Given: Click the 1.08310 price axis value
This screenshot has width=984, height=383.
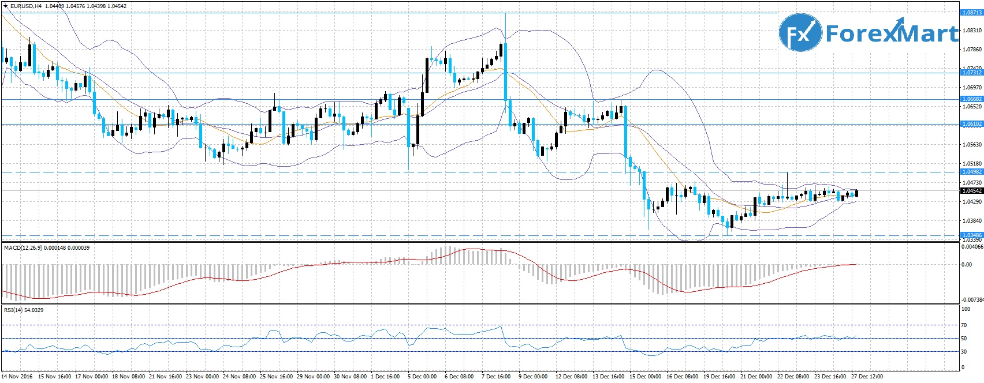Looking at the screenshot, I should 972,31.
